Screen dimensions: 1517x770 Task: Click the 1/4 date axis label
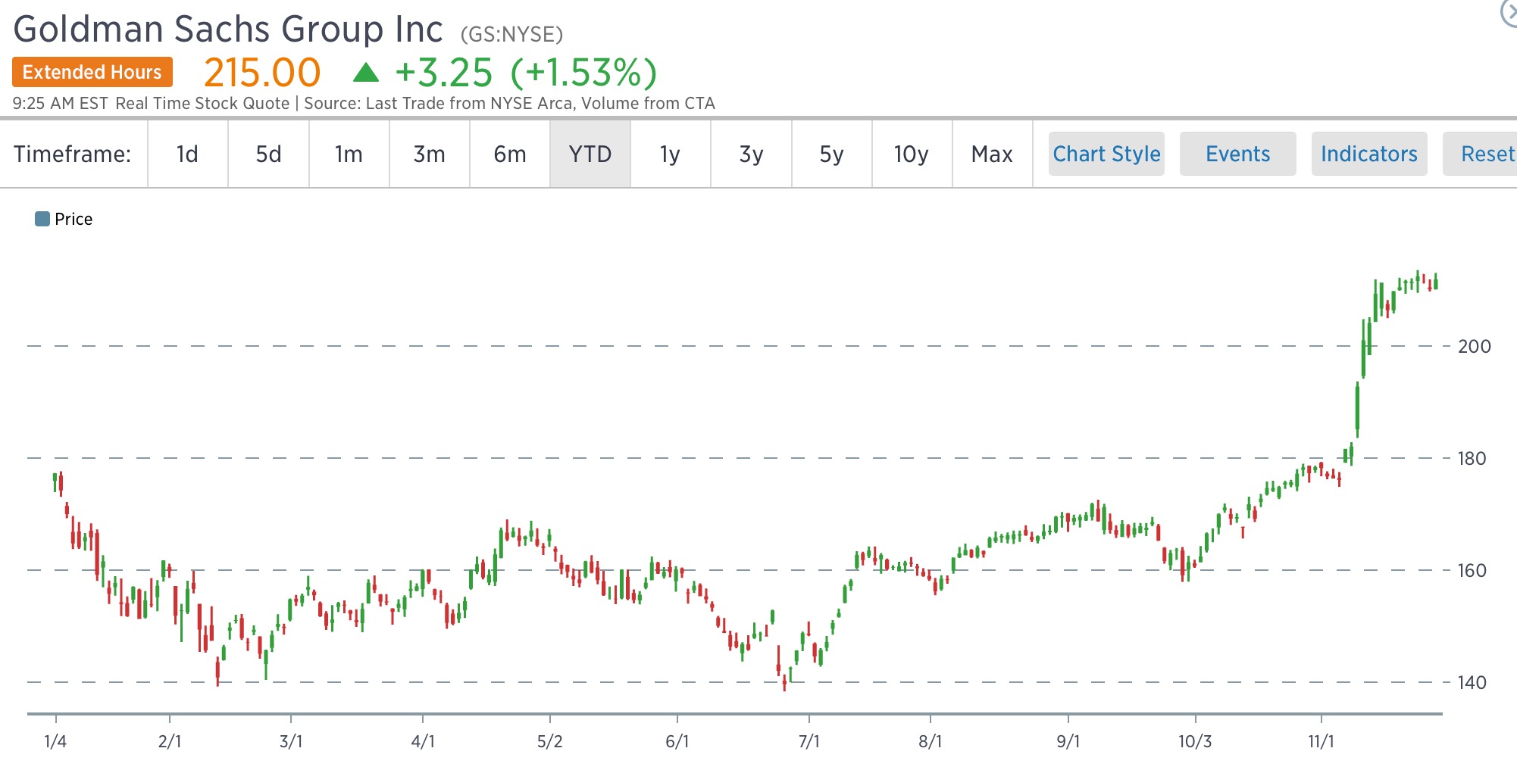pyautogui.click(x=55, y=741)
